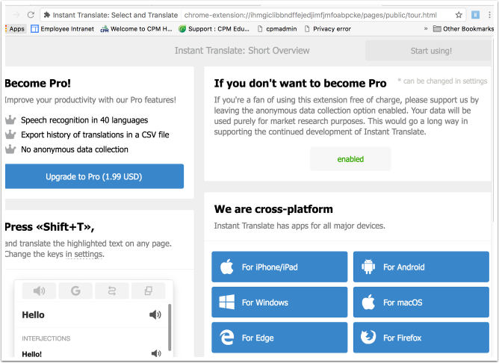Click the address bar URL
The height and width of the screenshot is (363, 499).
point(310,15)
